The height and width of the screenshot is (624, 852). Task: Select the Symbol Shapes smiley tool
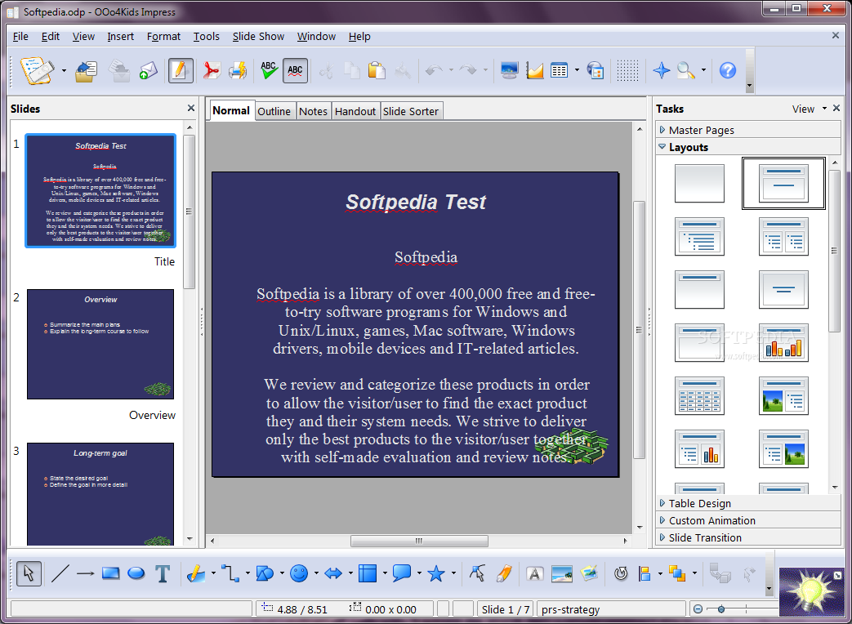pyautogui.click(x=299, y=573)
